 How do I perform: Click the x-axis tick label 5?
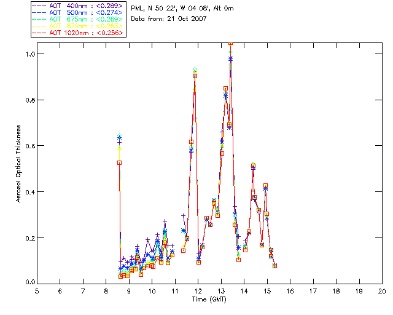tap(37, 291)
